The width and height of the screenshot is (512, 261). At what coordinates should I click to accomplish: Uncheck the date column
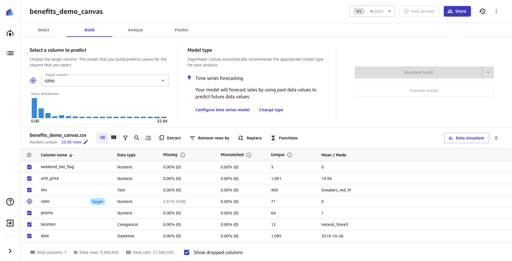(29, 236)
